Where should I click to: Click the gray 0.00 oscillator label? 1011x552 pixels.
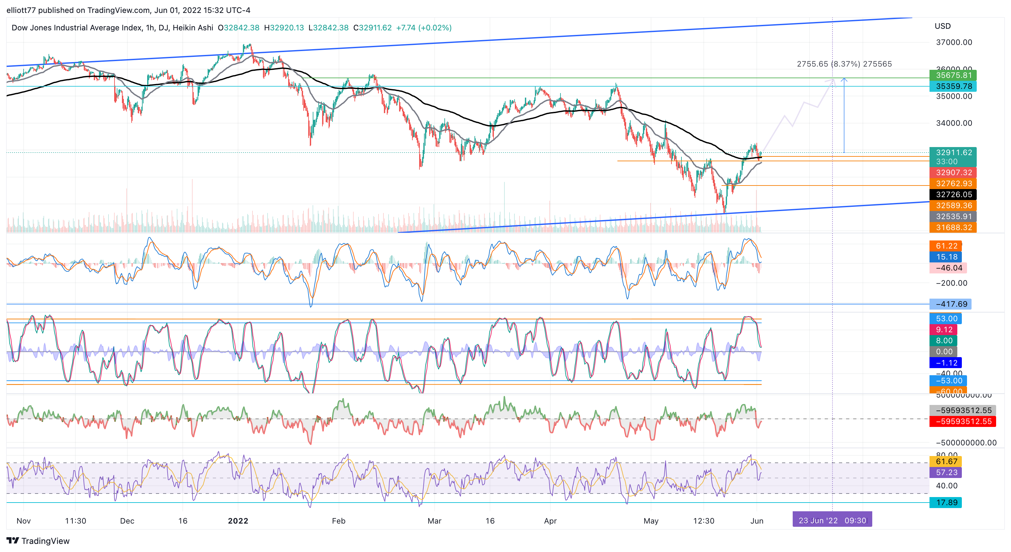pyautogui.click(x=943, y=352)
